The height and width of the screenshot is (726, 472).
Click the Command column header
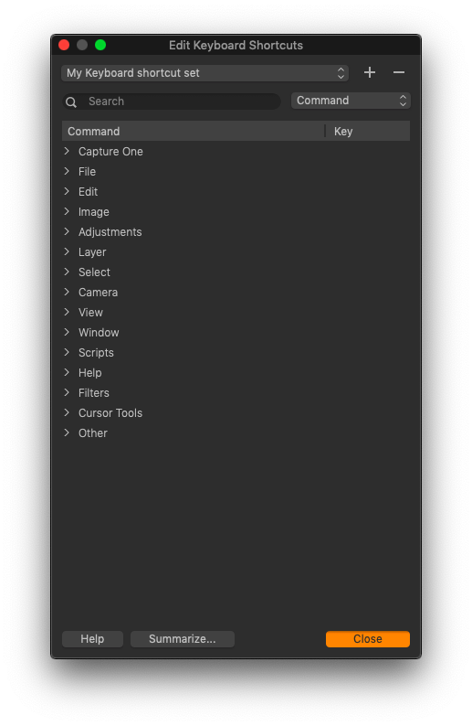click(x=194, y=131)
